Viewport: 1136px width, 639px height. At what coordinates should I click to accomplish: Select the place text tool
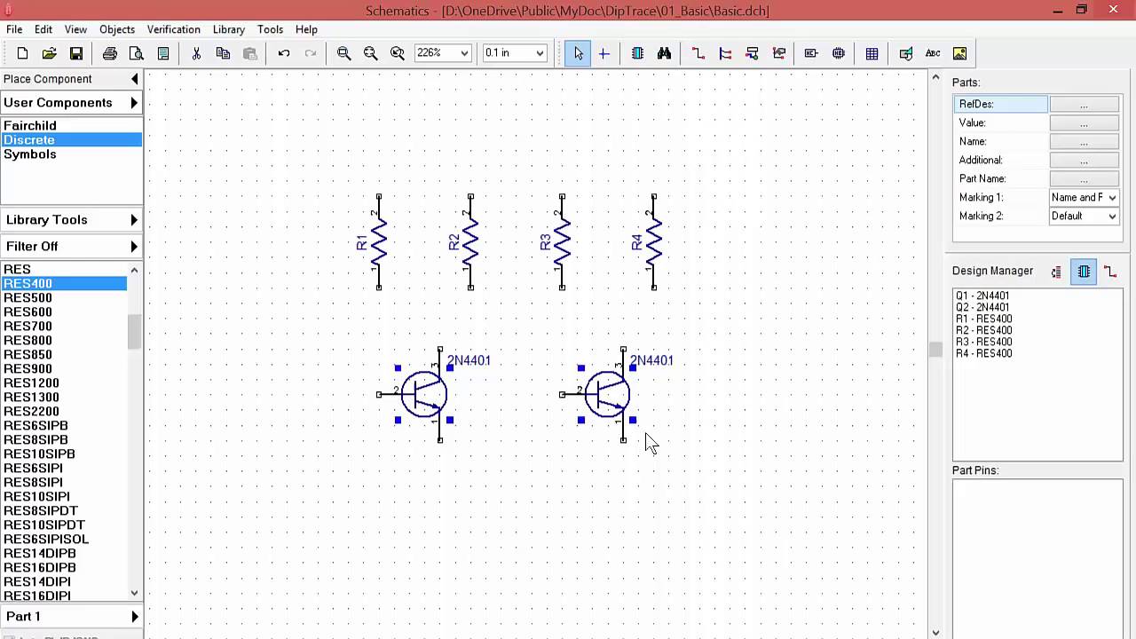(x=933, y=53)
